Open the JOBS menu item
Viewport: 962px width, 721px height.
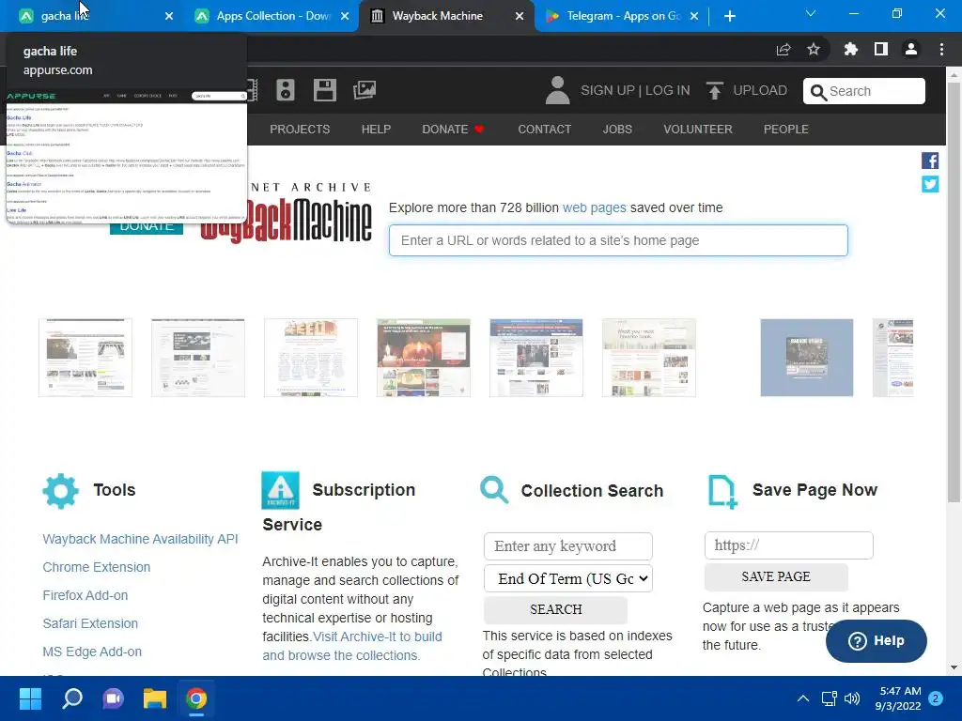[617, 130]
